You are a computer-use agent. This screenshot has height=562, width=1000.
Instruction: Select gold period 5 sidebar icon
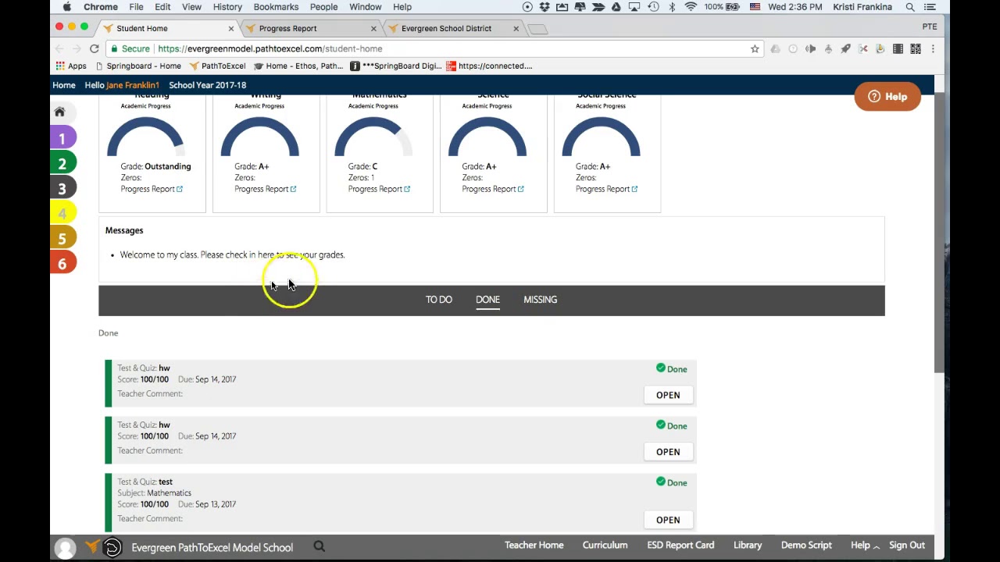click(x=62, y=238)
